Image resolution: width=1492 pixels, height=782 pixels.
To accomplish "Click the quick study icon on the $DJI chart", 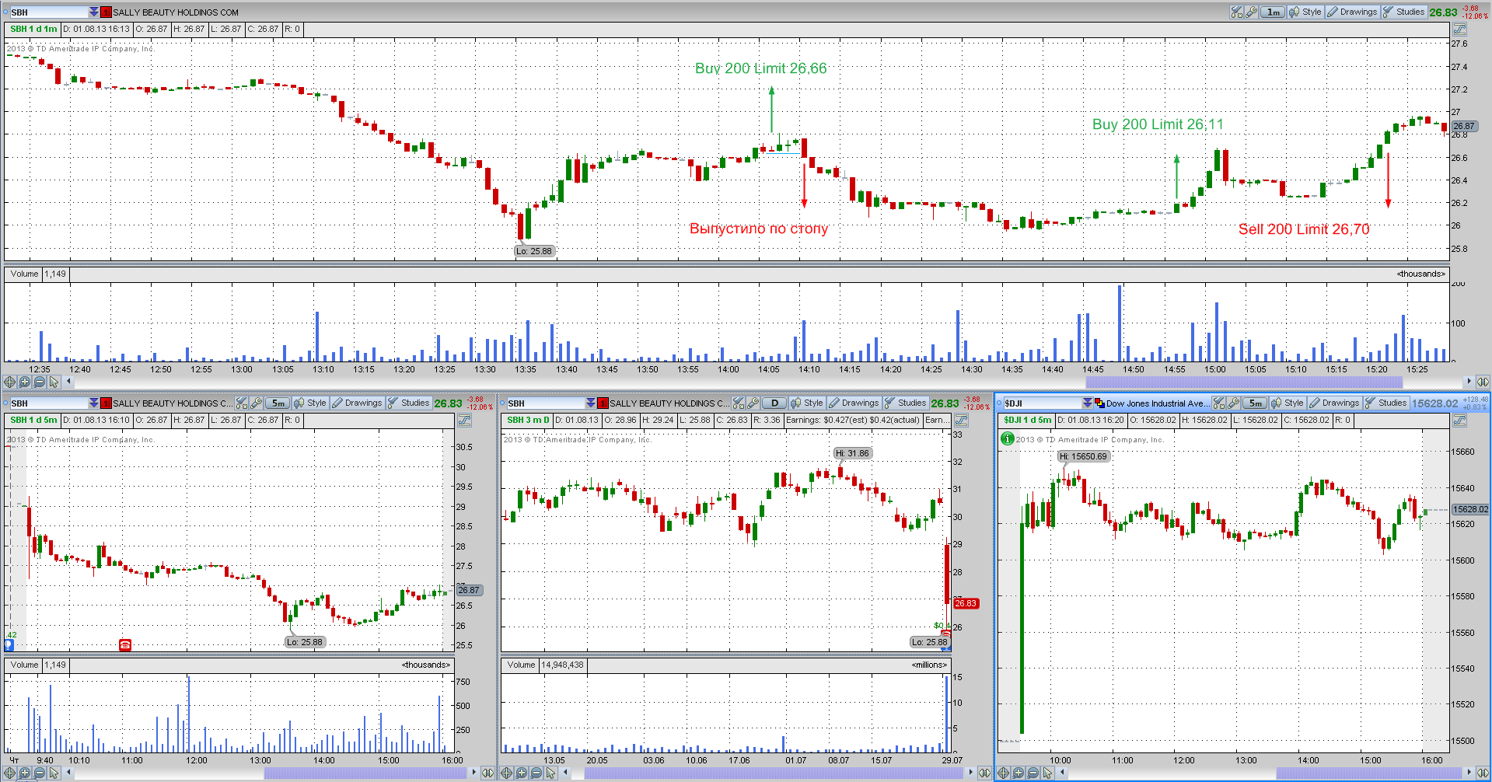I will click(1219, 403).
